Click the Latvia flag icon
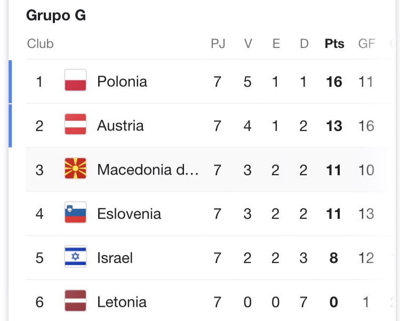This screenshot has width=400, height=321. click(75, 302)
